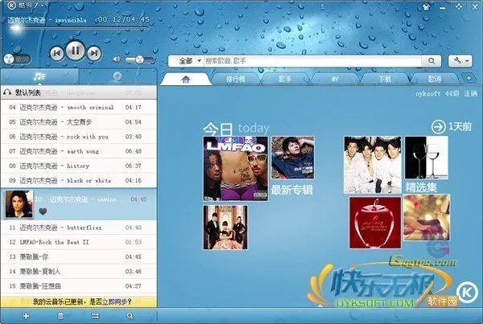Switch to the 歌手 tab
The height and width of the screenshot is (324, 483).
click(285, 79)
